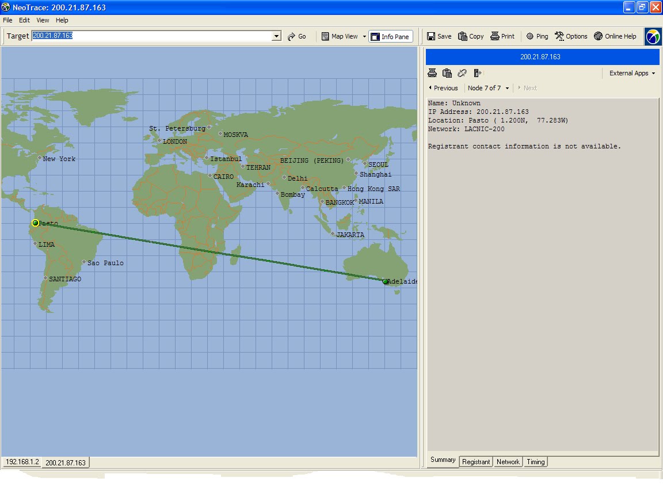Image resolution: width=663 pixels, height=497 pixels.
Task: Click the Previous node button
Action: coord(443,87)
